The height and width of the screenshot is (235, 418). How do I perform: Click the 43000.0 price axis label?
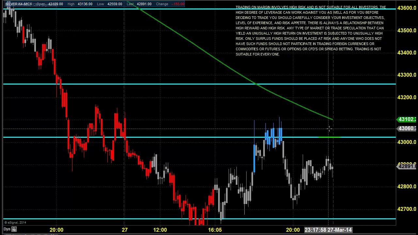point(407,142)
